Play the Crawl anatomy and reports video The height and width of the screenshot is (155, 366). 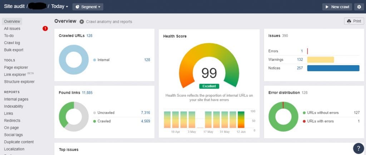tap(81, 21)
